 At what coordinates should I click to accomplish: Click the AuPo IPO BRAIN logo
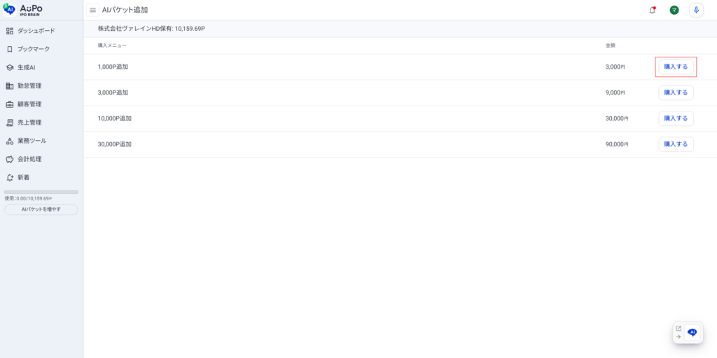point(23,9)
